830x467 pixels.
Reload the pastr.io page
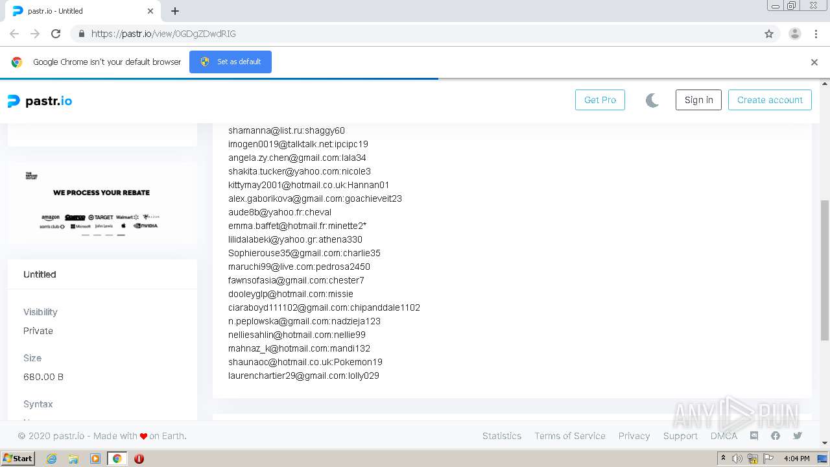pyautogui.click(x=56, y=34)
